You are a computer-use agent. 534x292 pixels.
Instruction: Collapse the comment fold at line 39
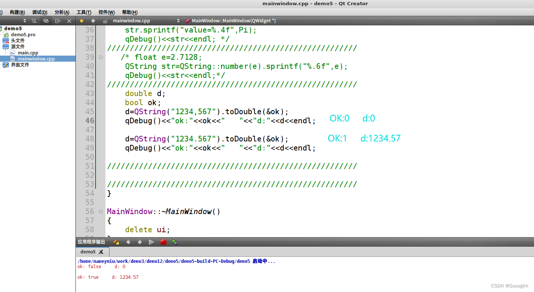(101, 57)
